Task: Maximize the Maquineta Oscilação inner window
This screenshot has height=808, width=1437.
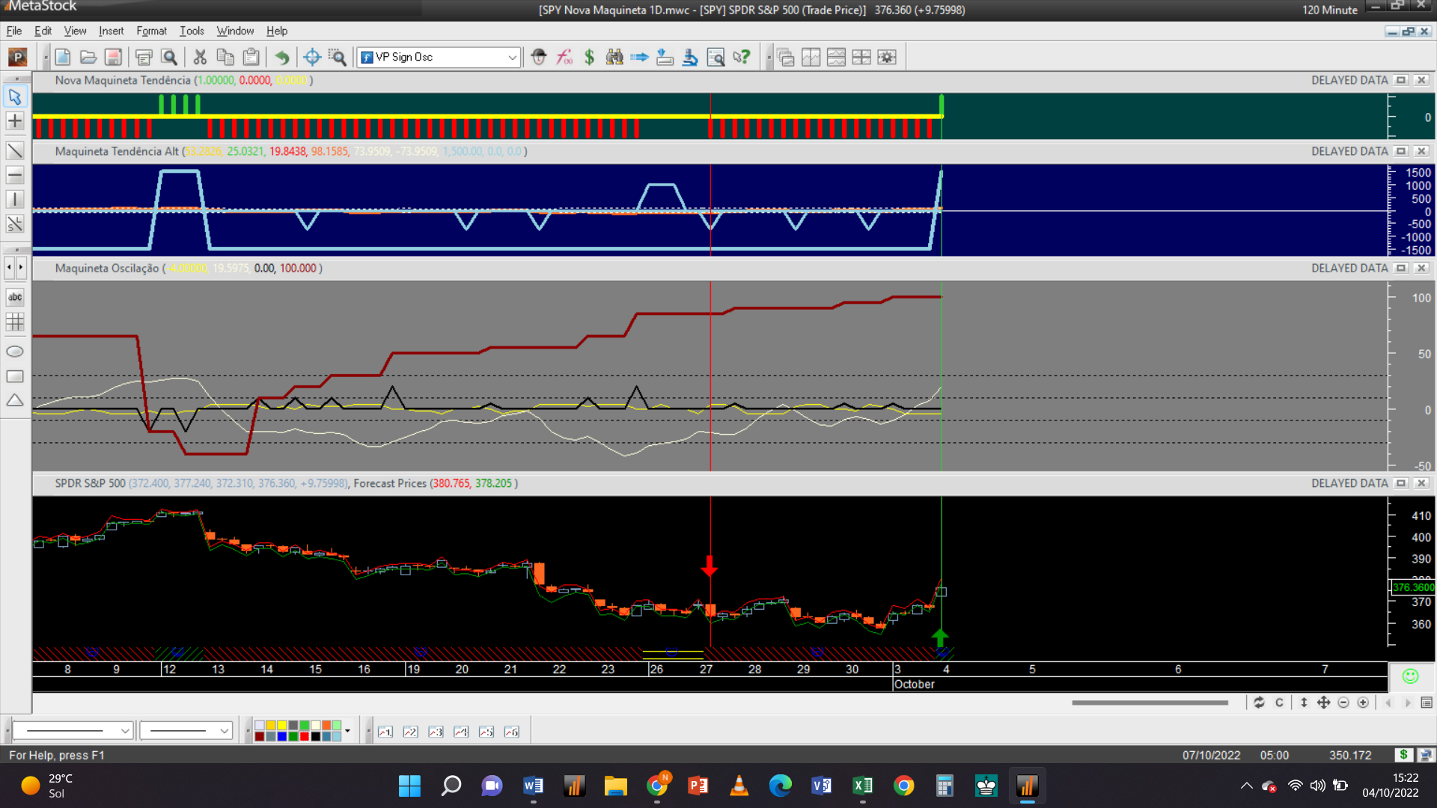Action: pos(1401,268)
